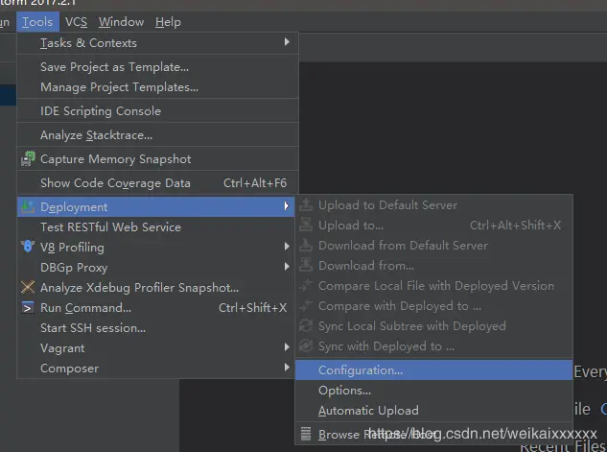Viewport: 607px width, 452px height.
Task: Click the Run Command terminal icon
Action: coord(29,308)
